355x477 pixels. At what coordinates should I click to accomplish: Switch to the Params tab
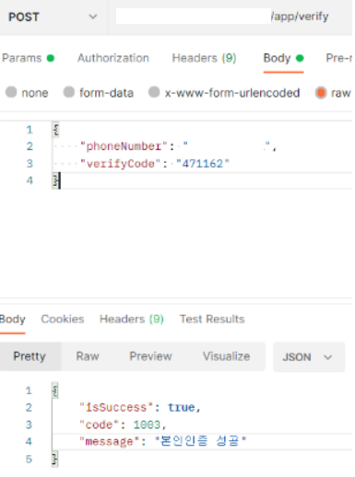coord(28,58)
